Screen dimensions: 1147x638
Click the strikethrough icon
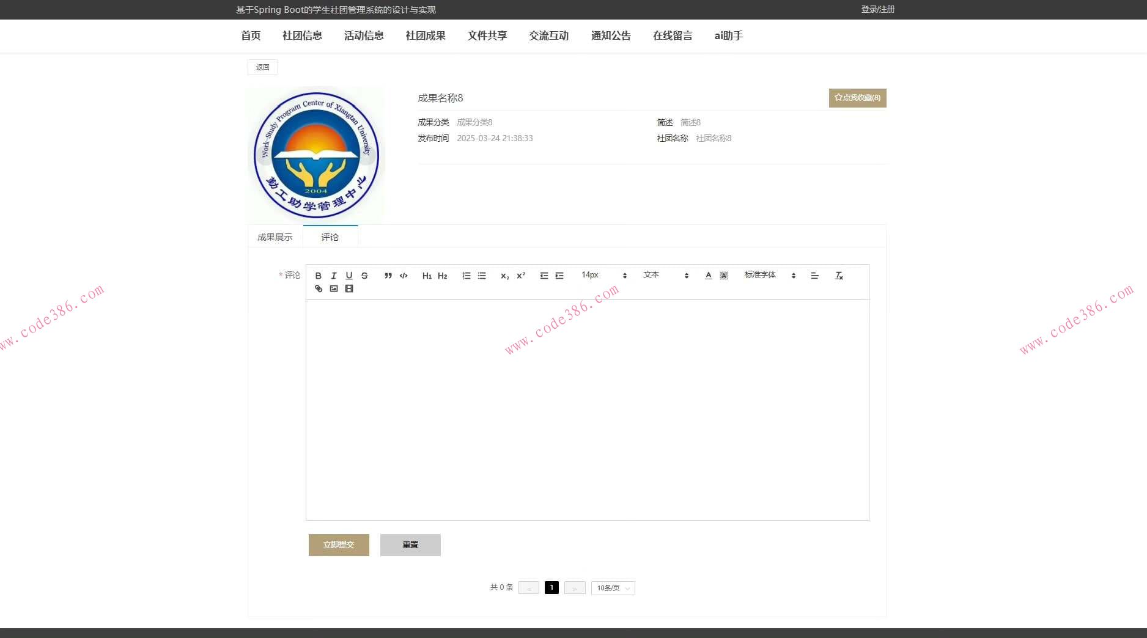[x=364, y=276]
